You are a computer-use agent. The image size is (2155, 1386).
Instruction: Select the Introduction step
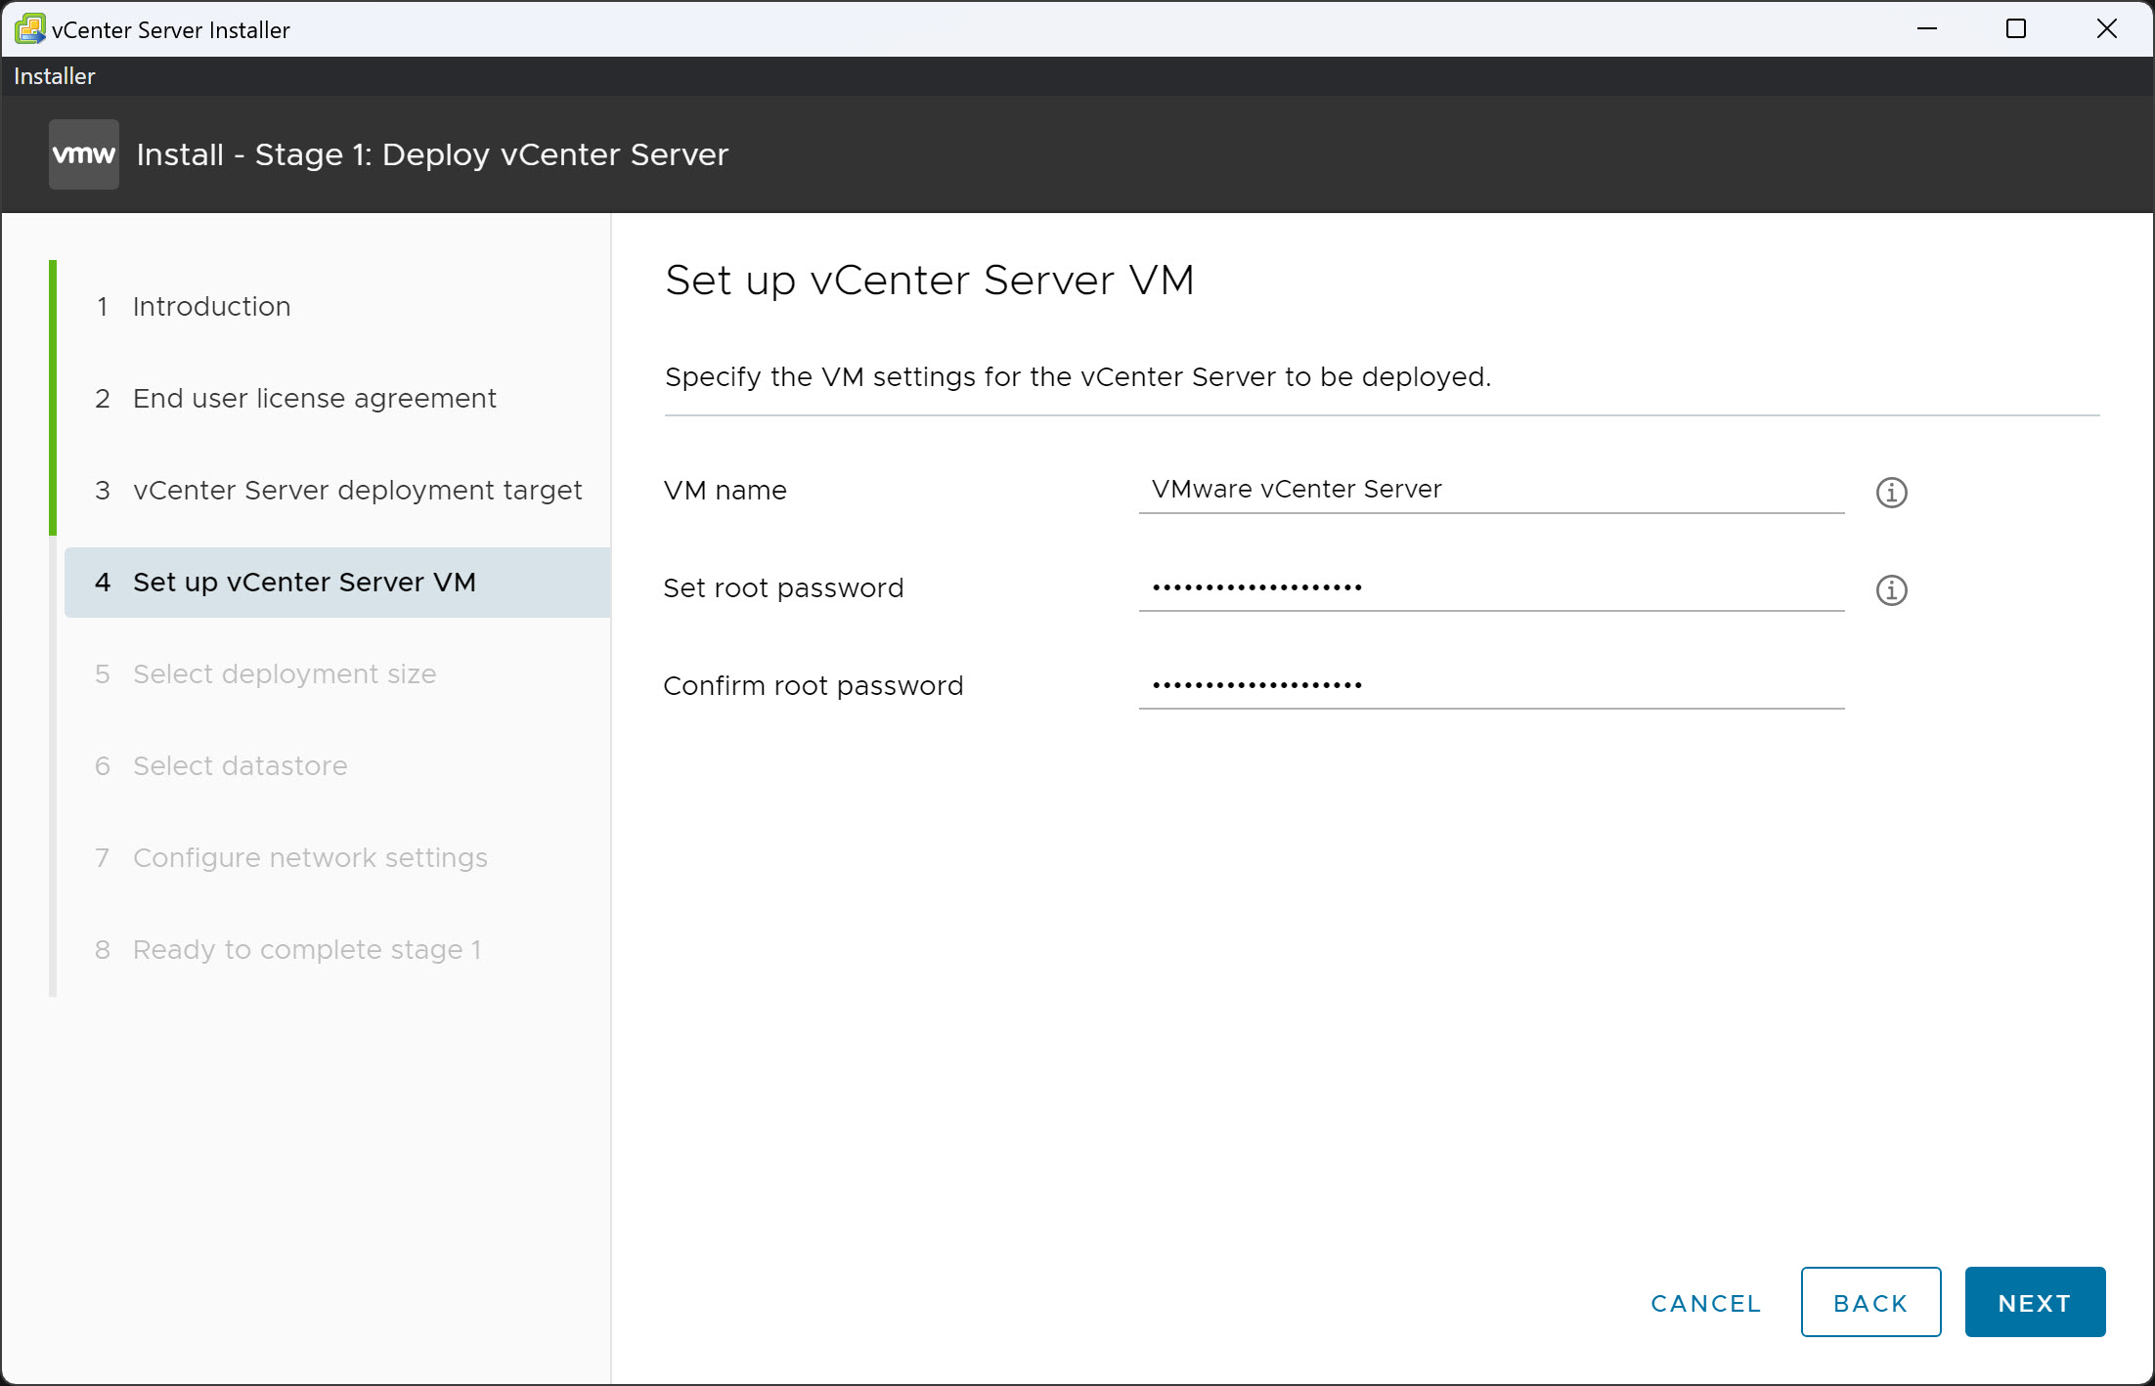click(x=211, y=306)
